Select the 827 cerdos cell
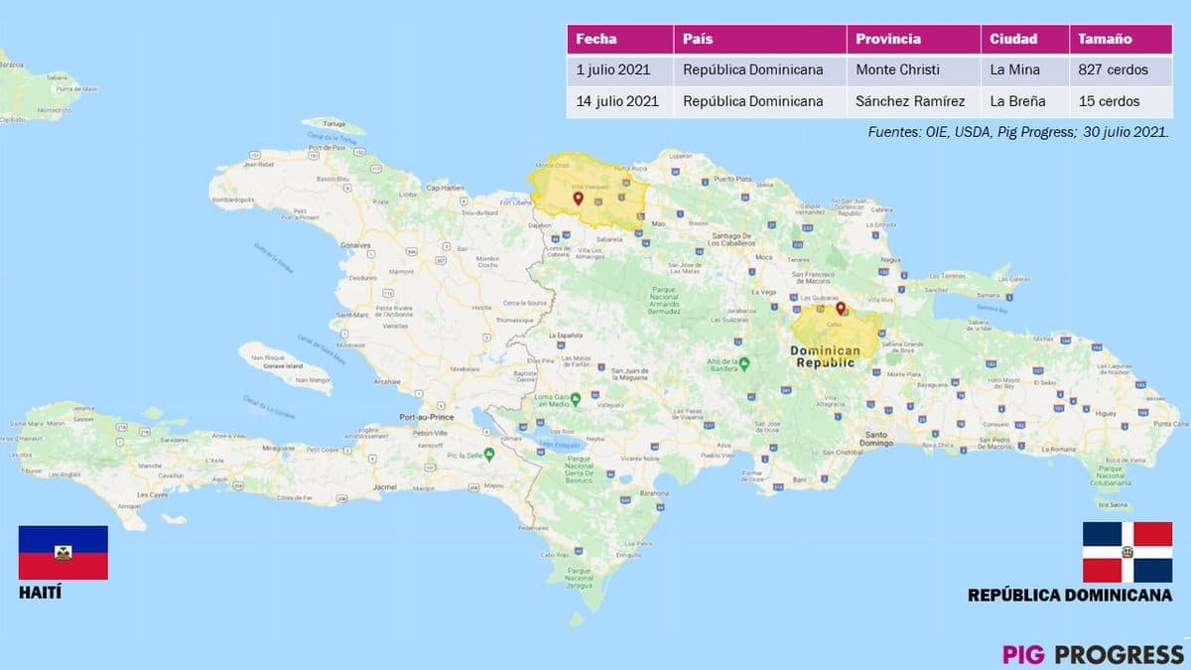Viewport: 1191px width, 670px height. (x=1116, y=70)
